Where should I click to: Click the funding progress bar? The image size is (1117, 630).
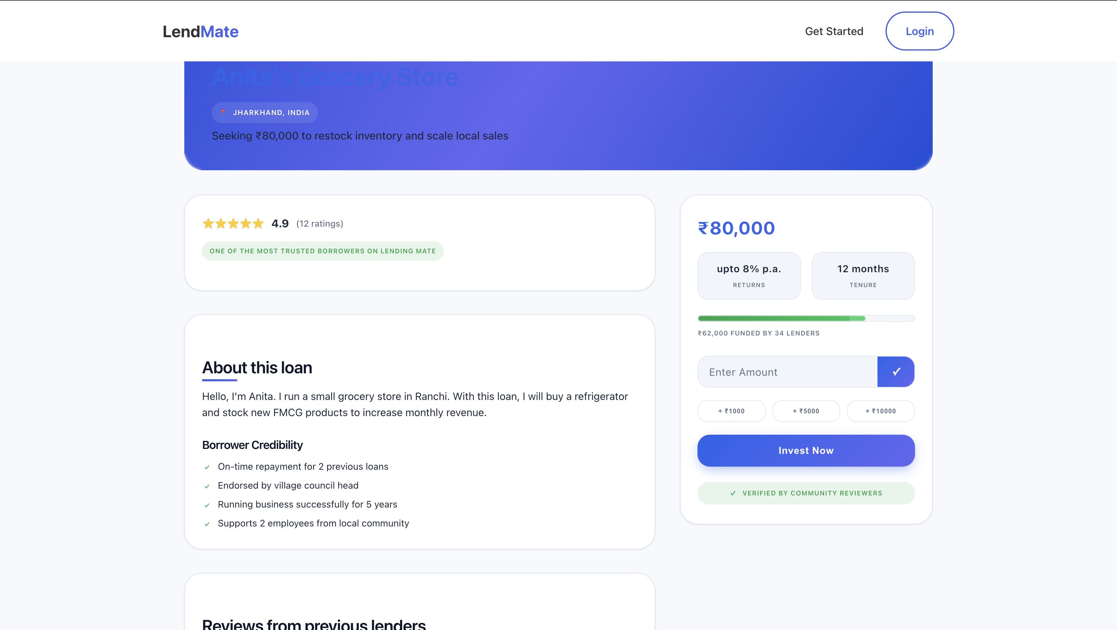(x=806, y=318)
